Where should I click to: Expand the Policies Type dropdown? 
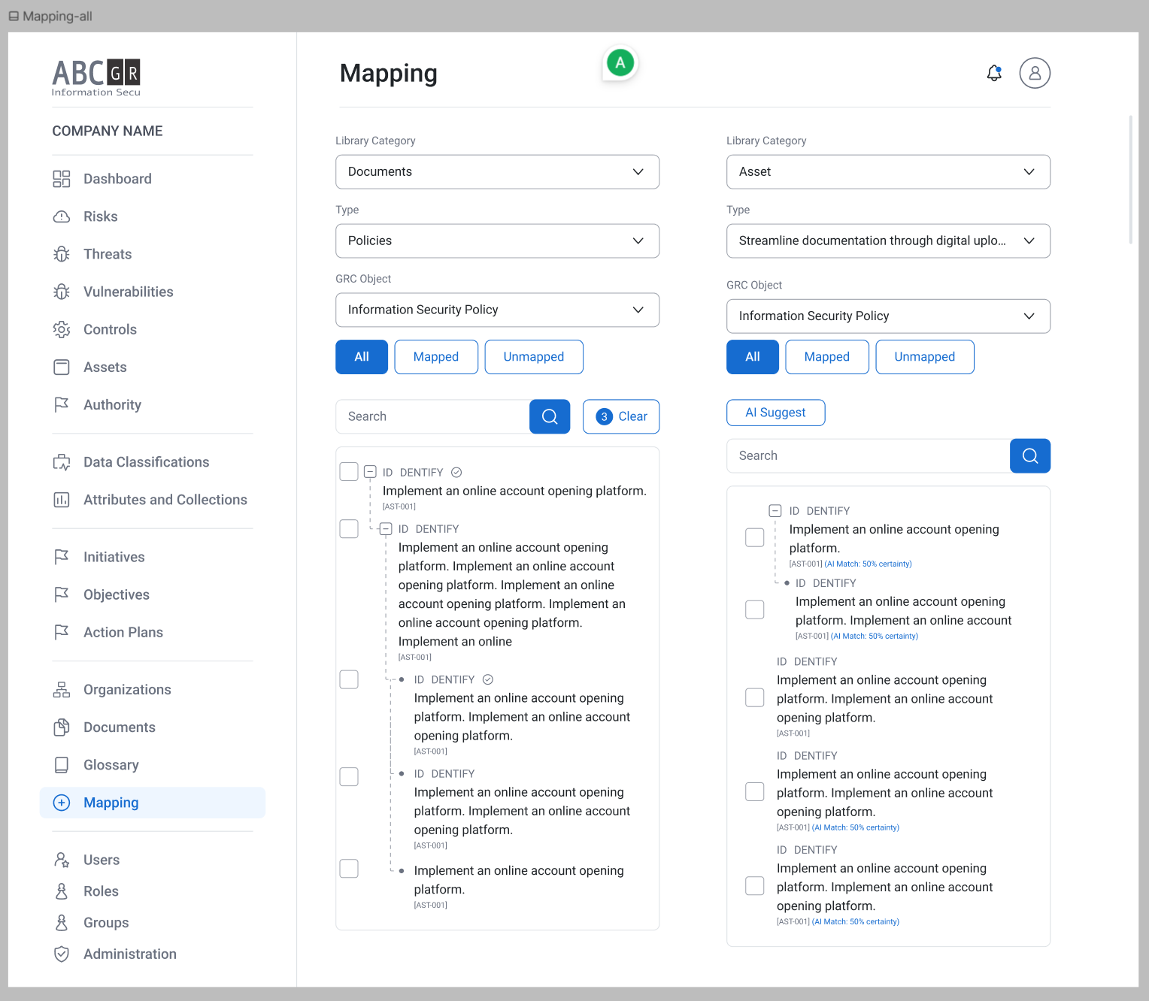(x=497, y=241)
